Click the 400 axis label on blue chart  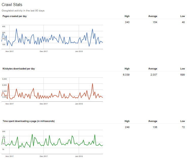click(x=4, y=27)
